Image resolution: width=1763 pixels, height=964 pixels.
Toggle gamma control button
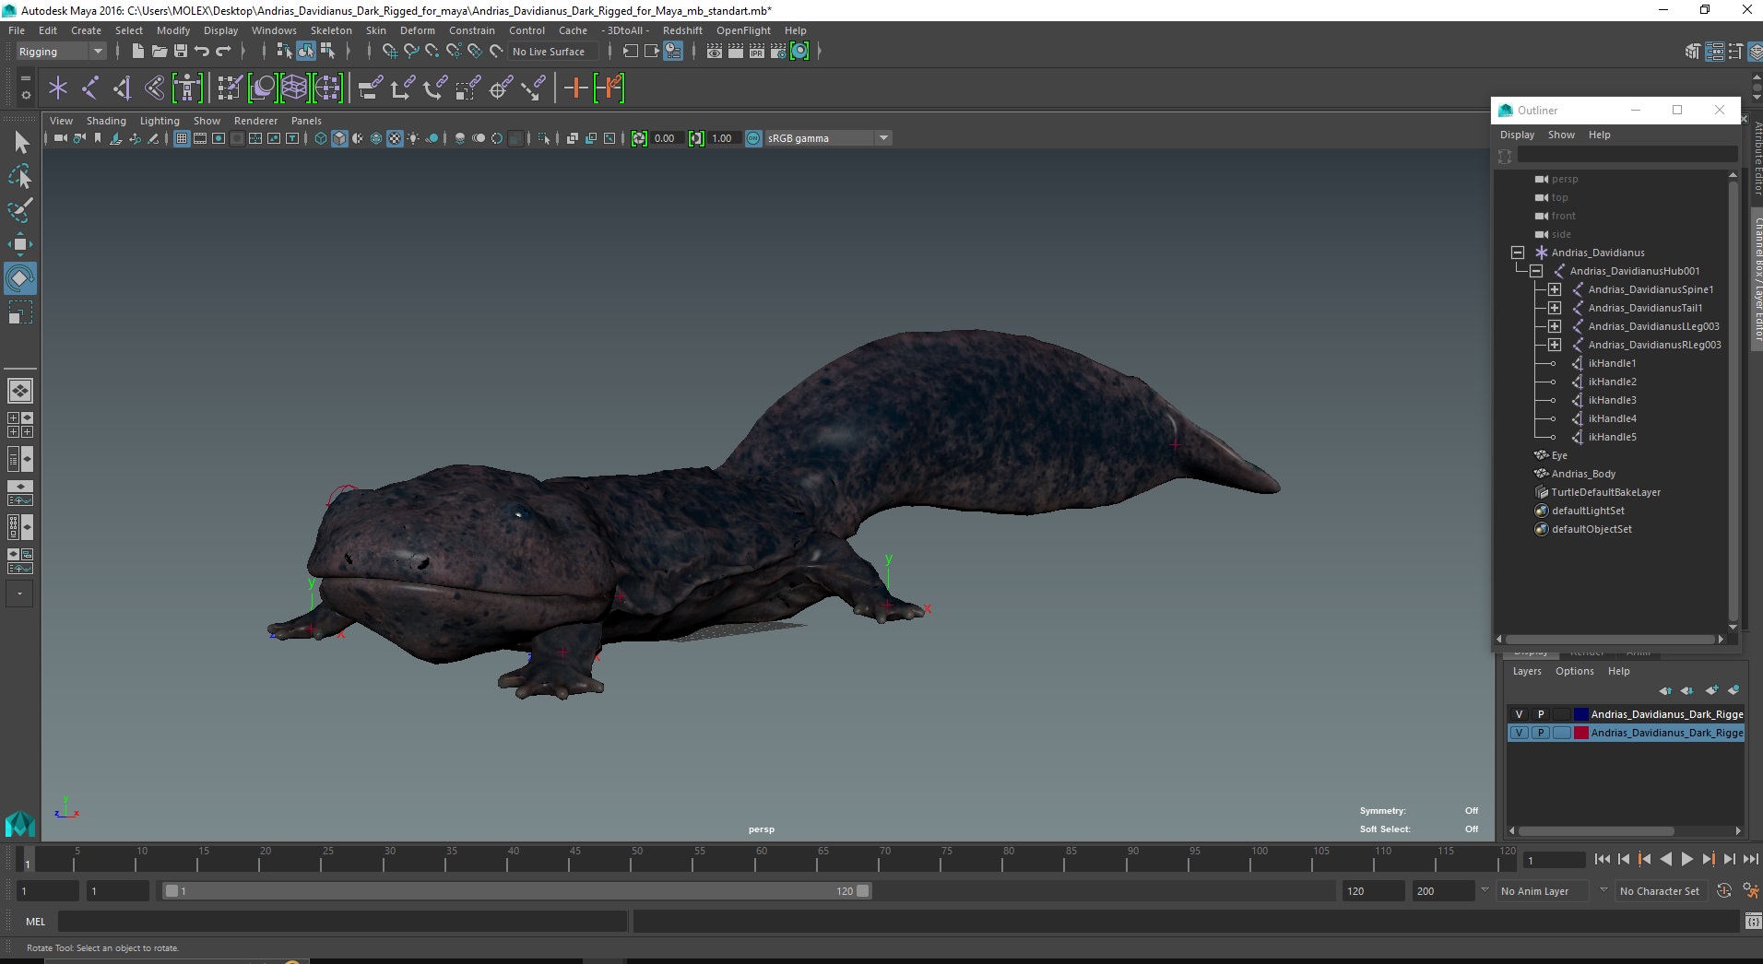pos(696,138)
